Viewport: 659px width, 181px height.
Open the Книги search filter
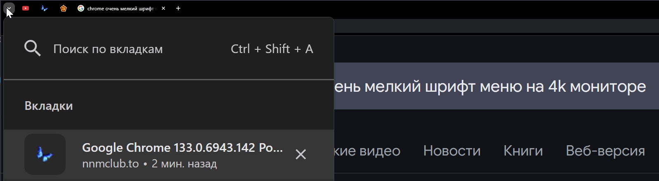[x=523, y=151]
